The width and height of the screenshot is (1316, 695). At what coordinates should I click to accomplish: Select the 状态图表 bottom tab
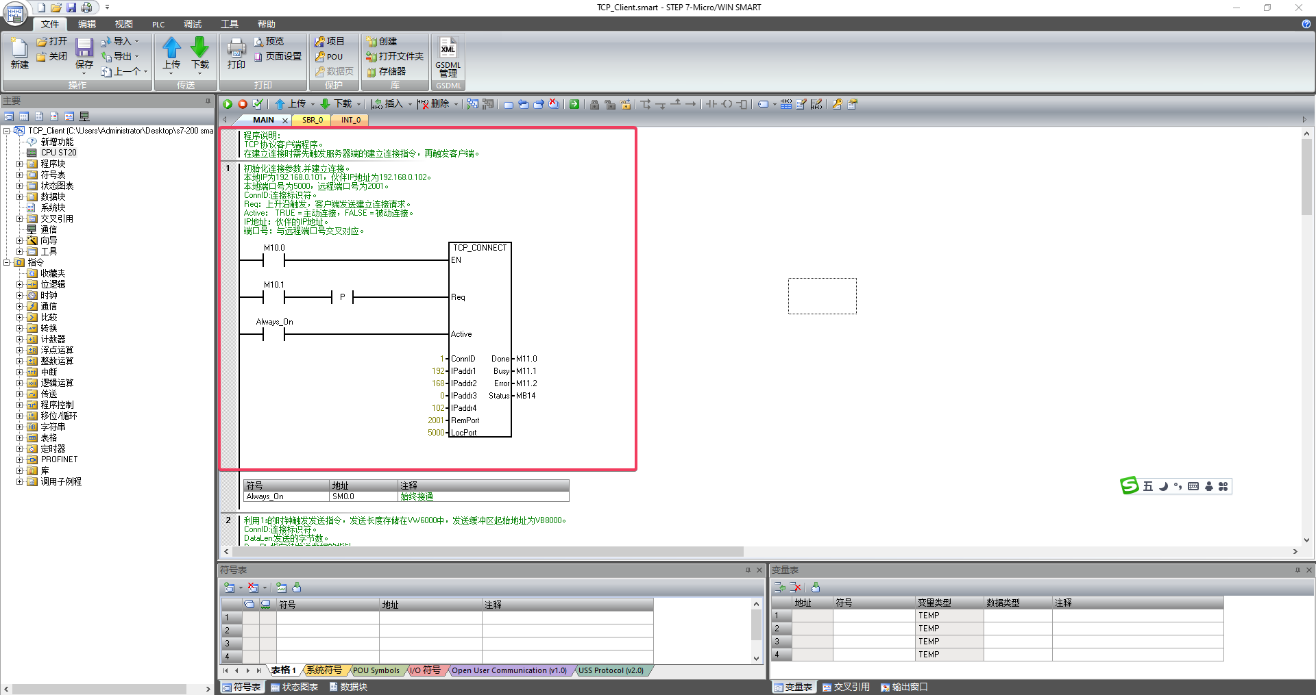(x=294, y=687)
